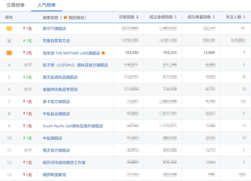The image size is (251, 181).
Task: Click rank change ↑7名 for 中盐盐业旗舰店
Action: coord(28,113)
